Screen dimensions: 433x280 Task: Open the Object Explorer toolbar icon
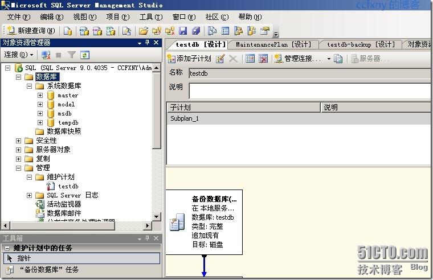coord(238,31)
